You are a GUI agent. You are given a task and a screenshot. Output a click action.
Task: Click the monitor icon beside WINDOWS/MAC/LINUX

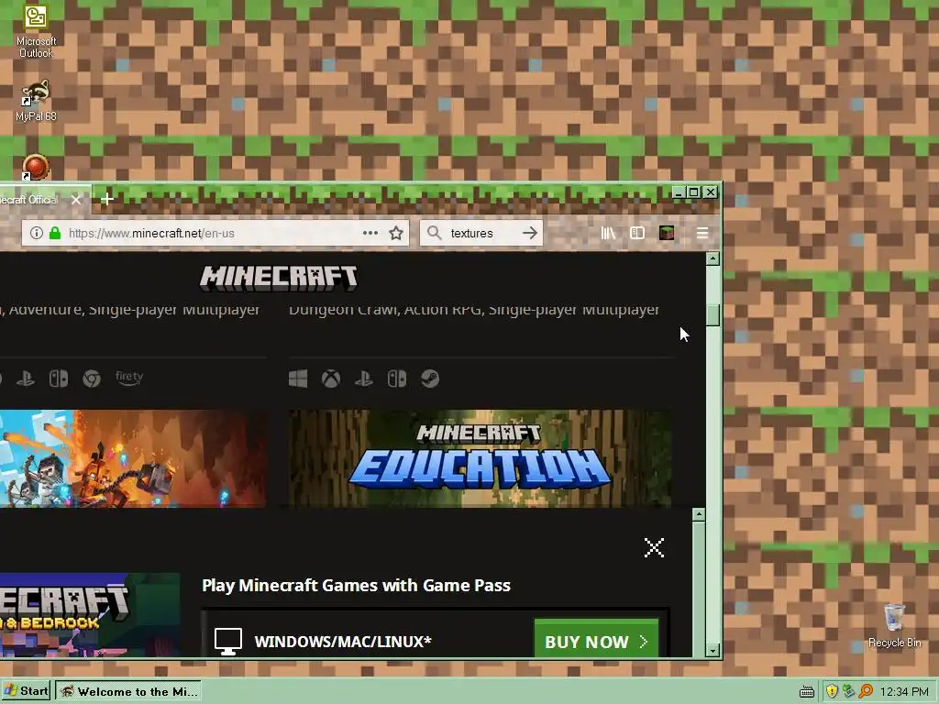(x=228, y=642)
